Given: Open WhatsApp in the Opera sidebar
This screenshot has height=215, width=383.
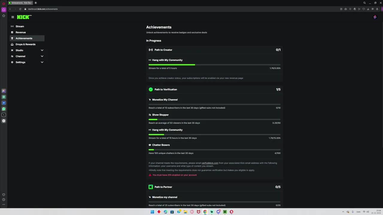Looking at the screenshot, I should (4, 109).
